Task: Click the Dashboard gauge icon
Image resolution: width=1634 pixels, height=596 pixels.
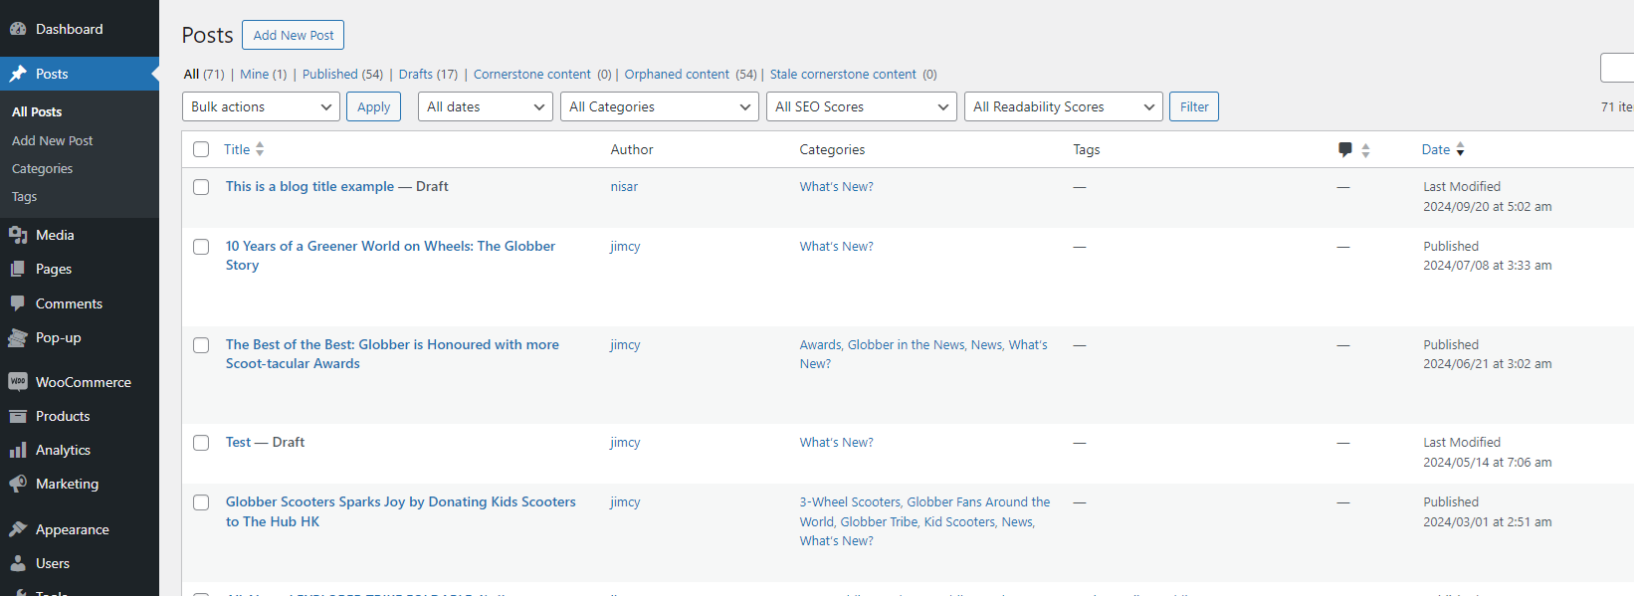Action: pos(18,29)
